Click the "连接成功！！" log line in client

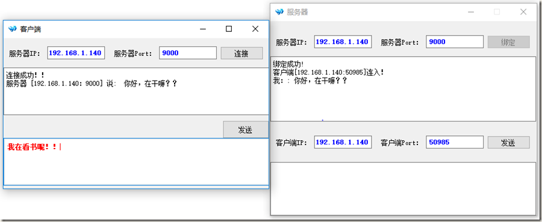(x=25, y=75)
